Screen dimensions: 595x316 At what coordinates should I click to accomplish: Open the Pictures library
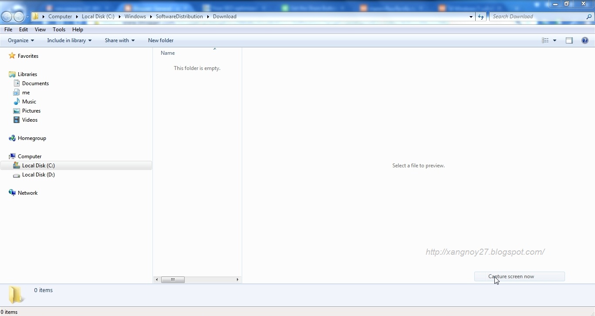tap(31, 111)
